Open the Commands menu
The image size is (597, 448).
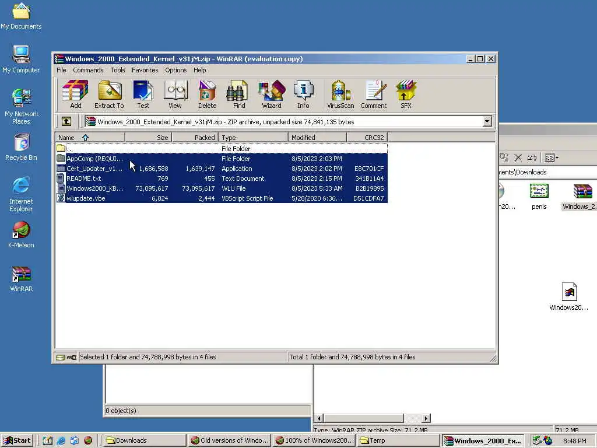89,70
